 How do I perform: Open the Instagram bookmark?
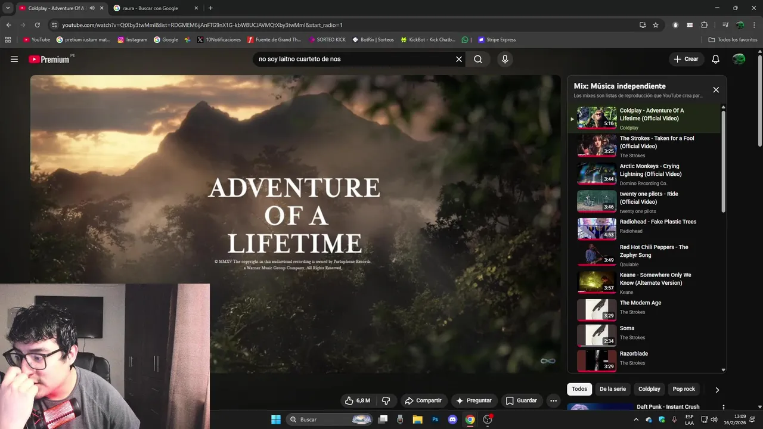point(132,40)
